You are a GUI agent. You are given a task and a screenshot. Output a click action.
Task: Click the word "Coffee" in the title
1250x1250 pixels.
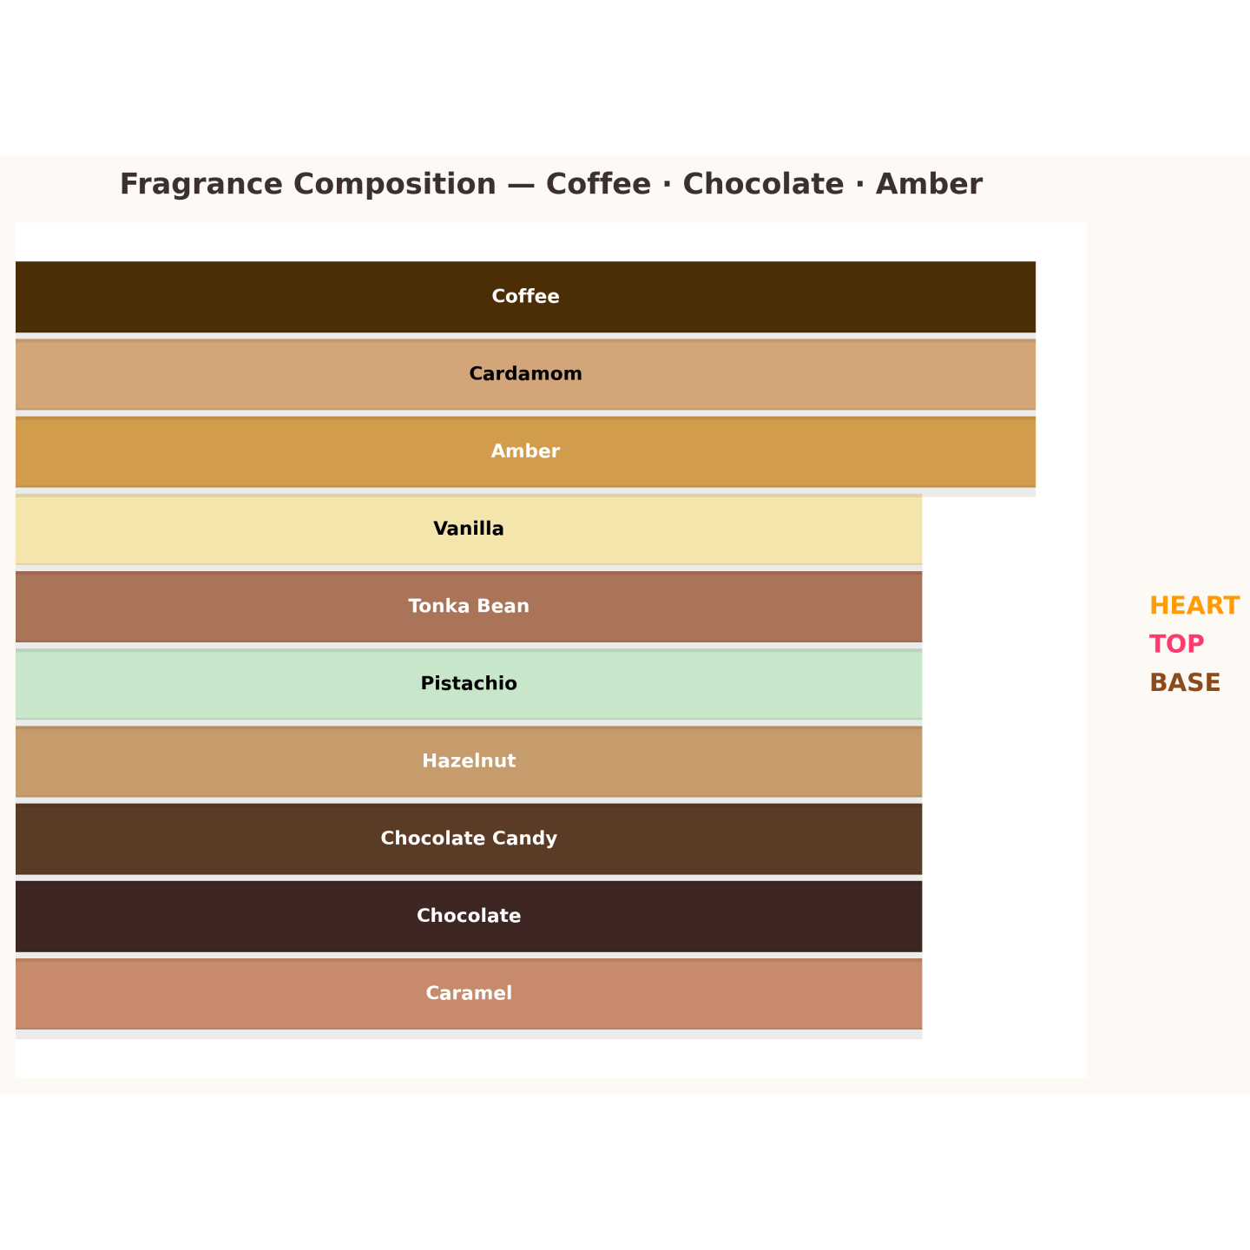click(598, 184)
